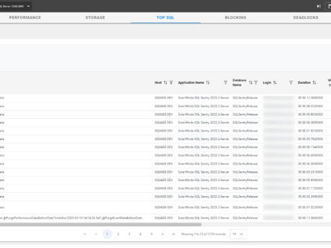331x248 pixels.
Task: Open the Deadlocks tab
Action: point(306,18)
